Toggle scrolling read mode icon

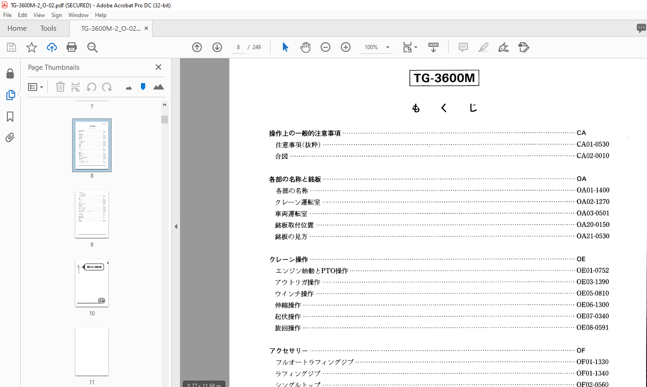coord(433,47)
